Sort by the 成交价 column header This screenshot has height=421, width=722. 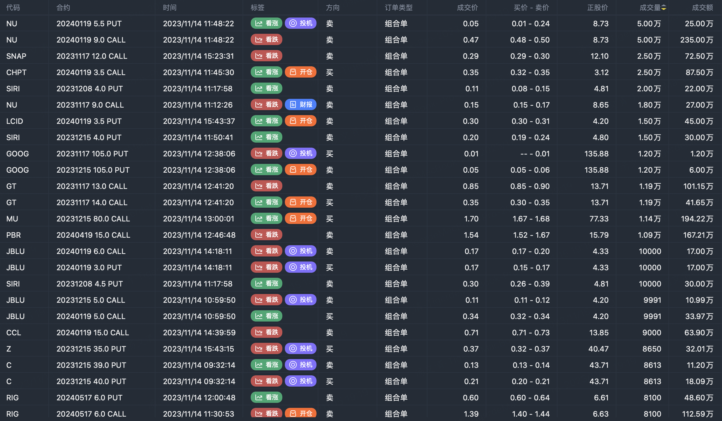(x=468, y=8)
